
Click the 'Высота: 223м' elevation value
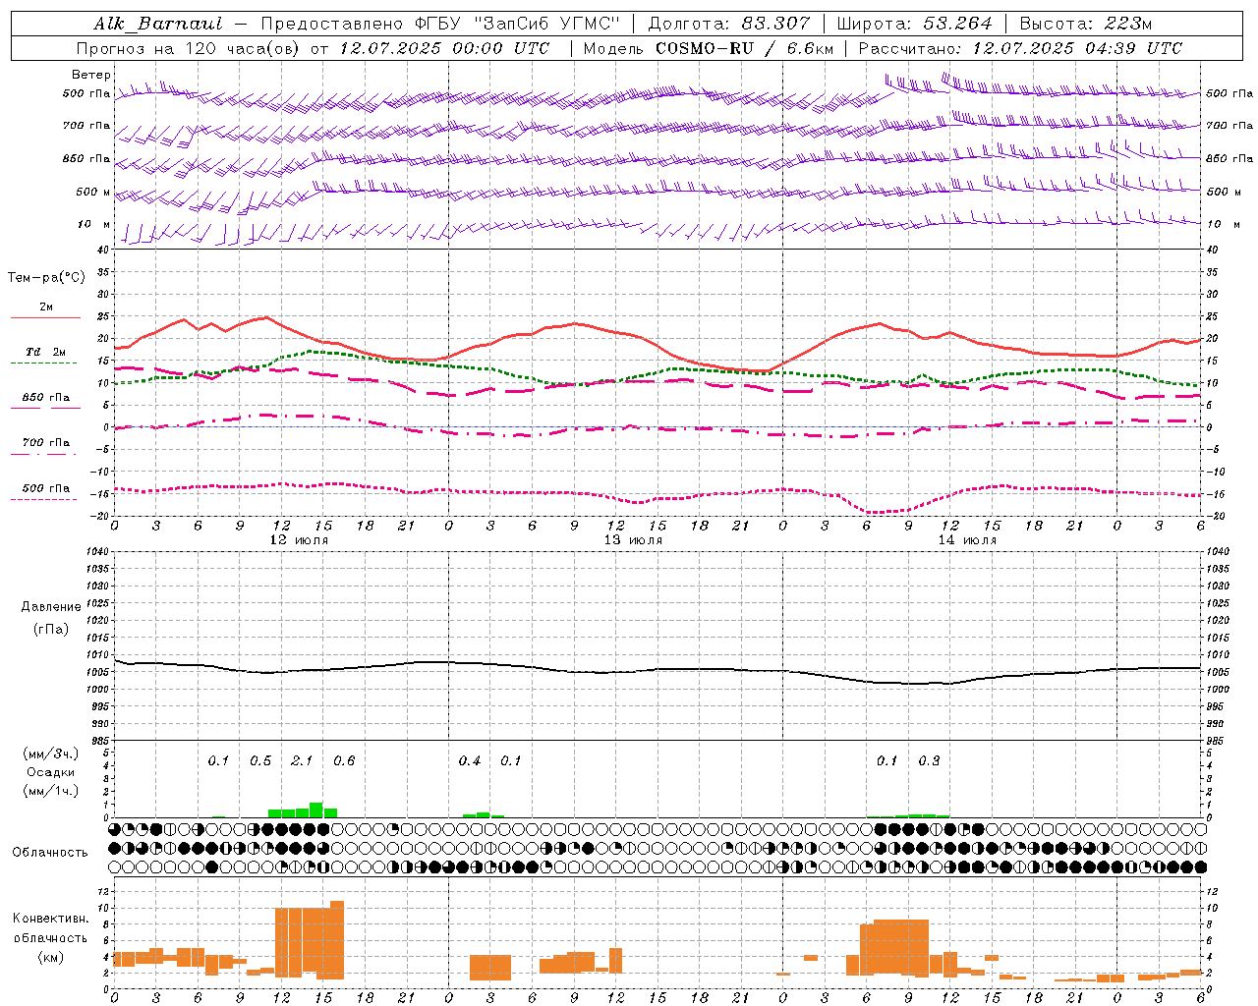(x=1086, y=24)
